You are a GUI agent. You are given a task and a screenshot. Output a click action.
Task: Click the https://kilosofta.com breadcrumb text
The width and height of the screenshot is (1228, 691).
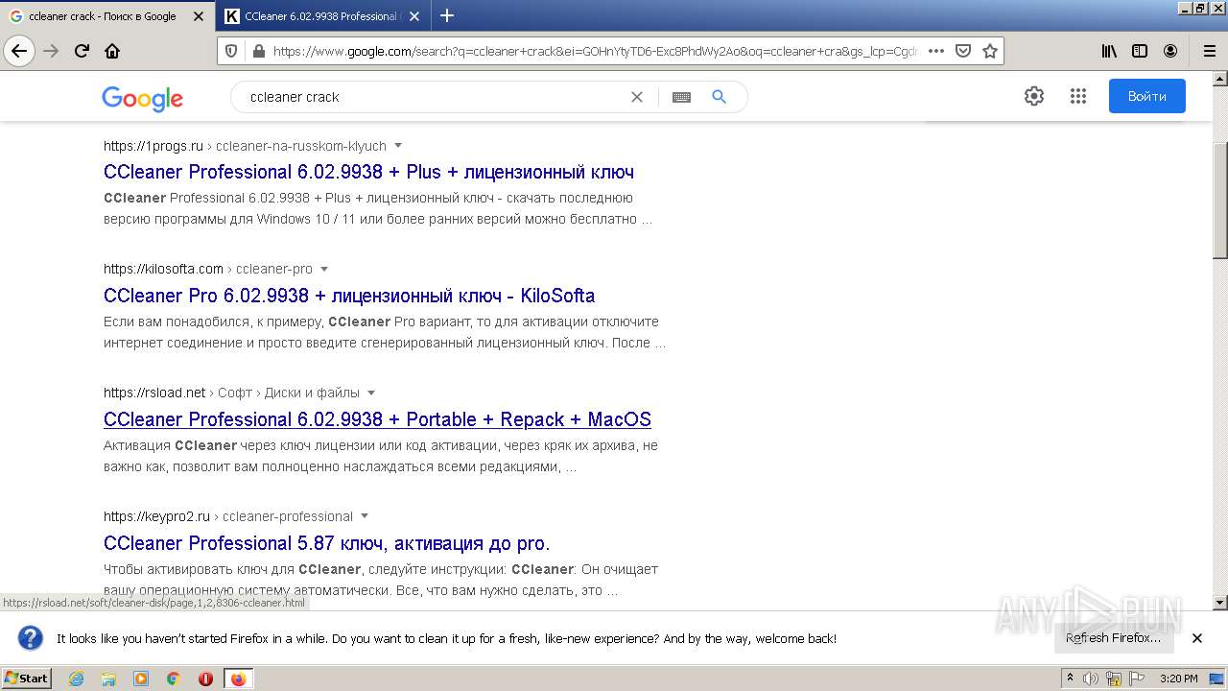(x=163, y=269)
